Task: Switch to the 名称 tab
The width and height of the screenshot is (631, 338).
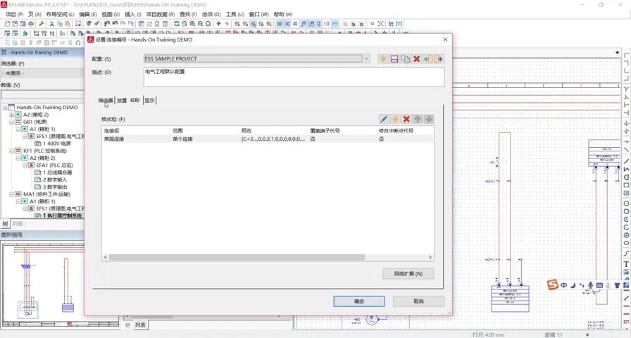Action: click(x=135, y=100)
